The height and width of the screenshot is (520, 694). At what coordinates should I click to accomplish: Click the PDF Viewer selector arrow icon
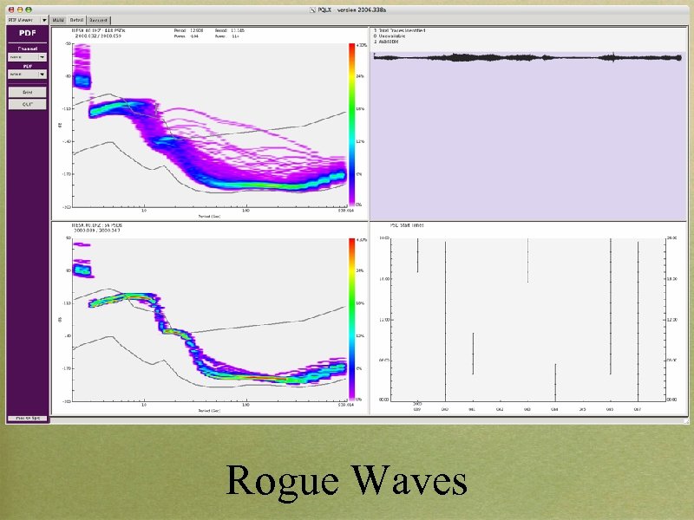coord(43,20)
